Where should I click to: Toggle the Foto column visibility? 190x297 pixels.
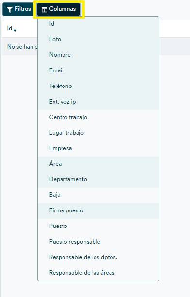(98, 39)
